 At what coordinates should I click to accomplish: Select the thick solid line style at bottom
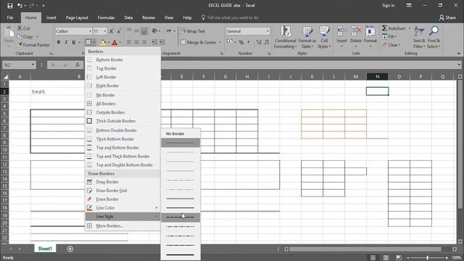[181, 254]
